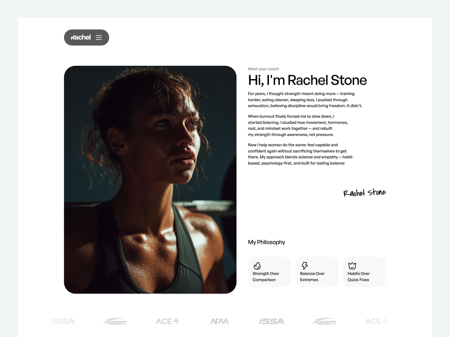450x337 pixels.
Task: Select the Strength Over Comparison card
Action: tap(269, 272)
